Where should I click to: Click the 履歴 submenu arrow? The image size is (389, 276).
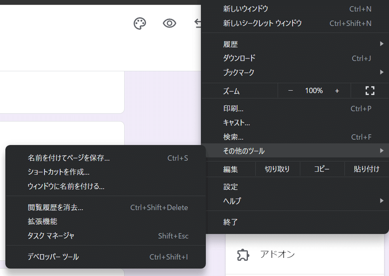coord(382,44)
